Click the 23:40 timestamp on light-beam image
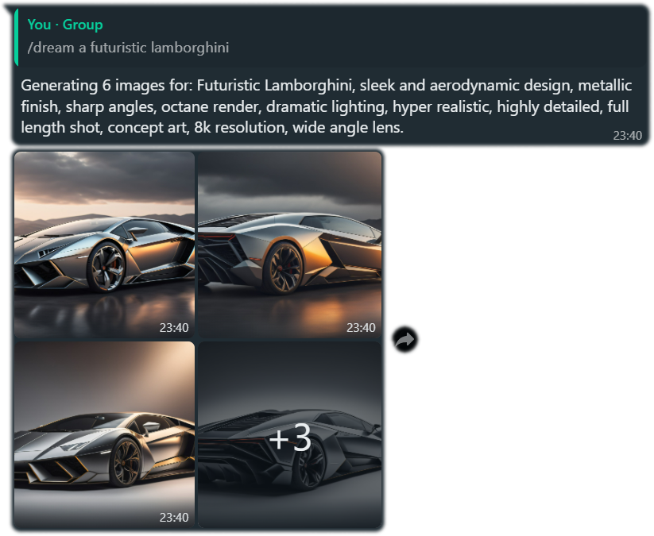The width and height of the screenshot is (654, 536). [174, 517]
